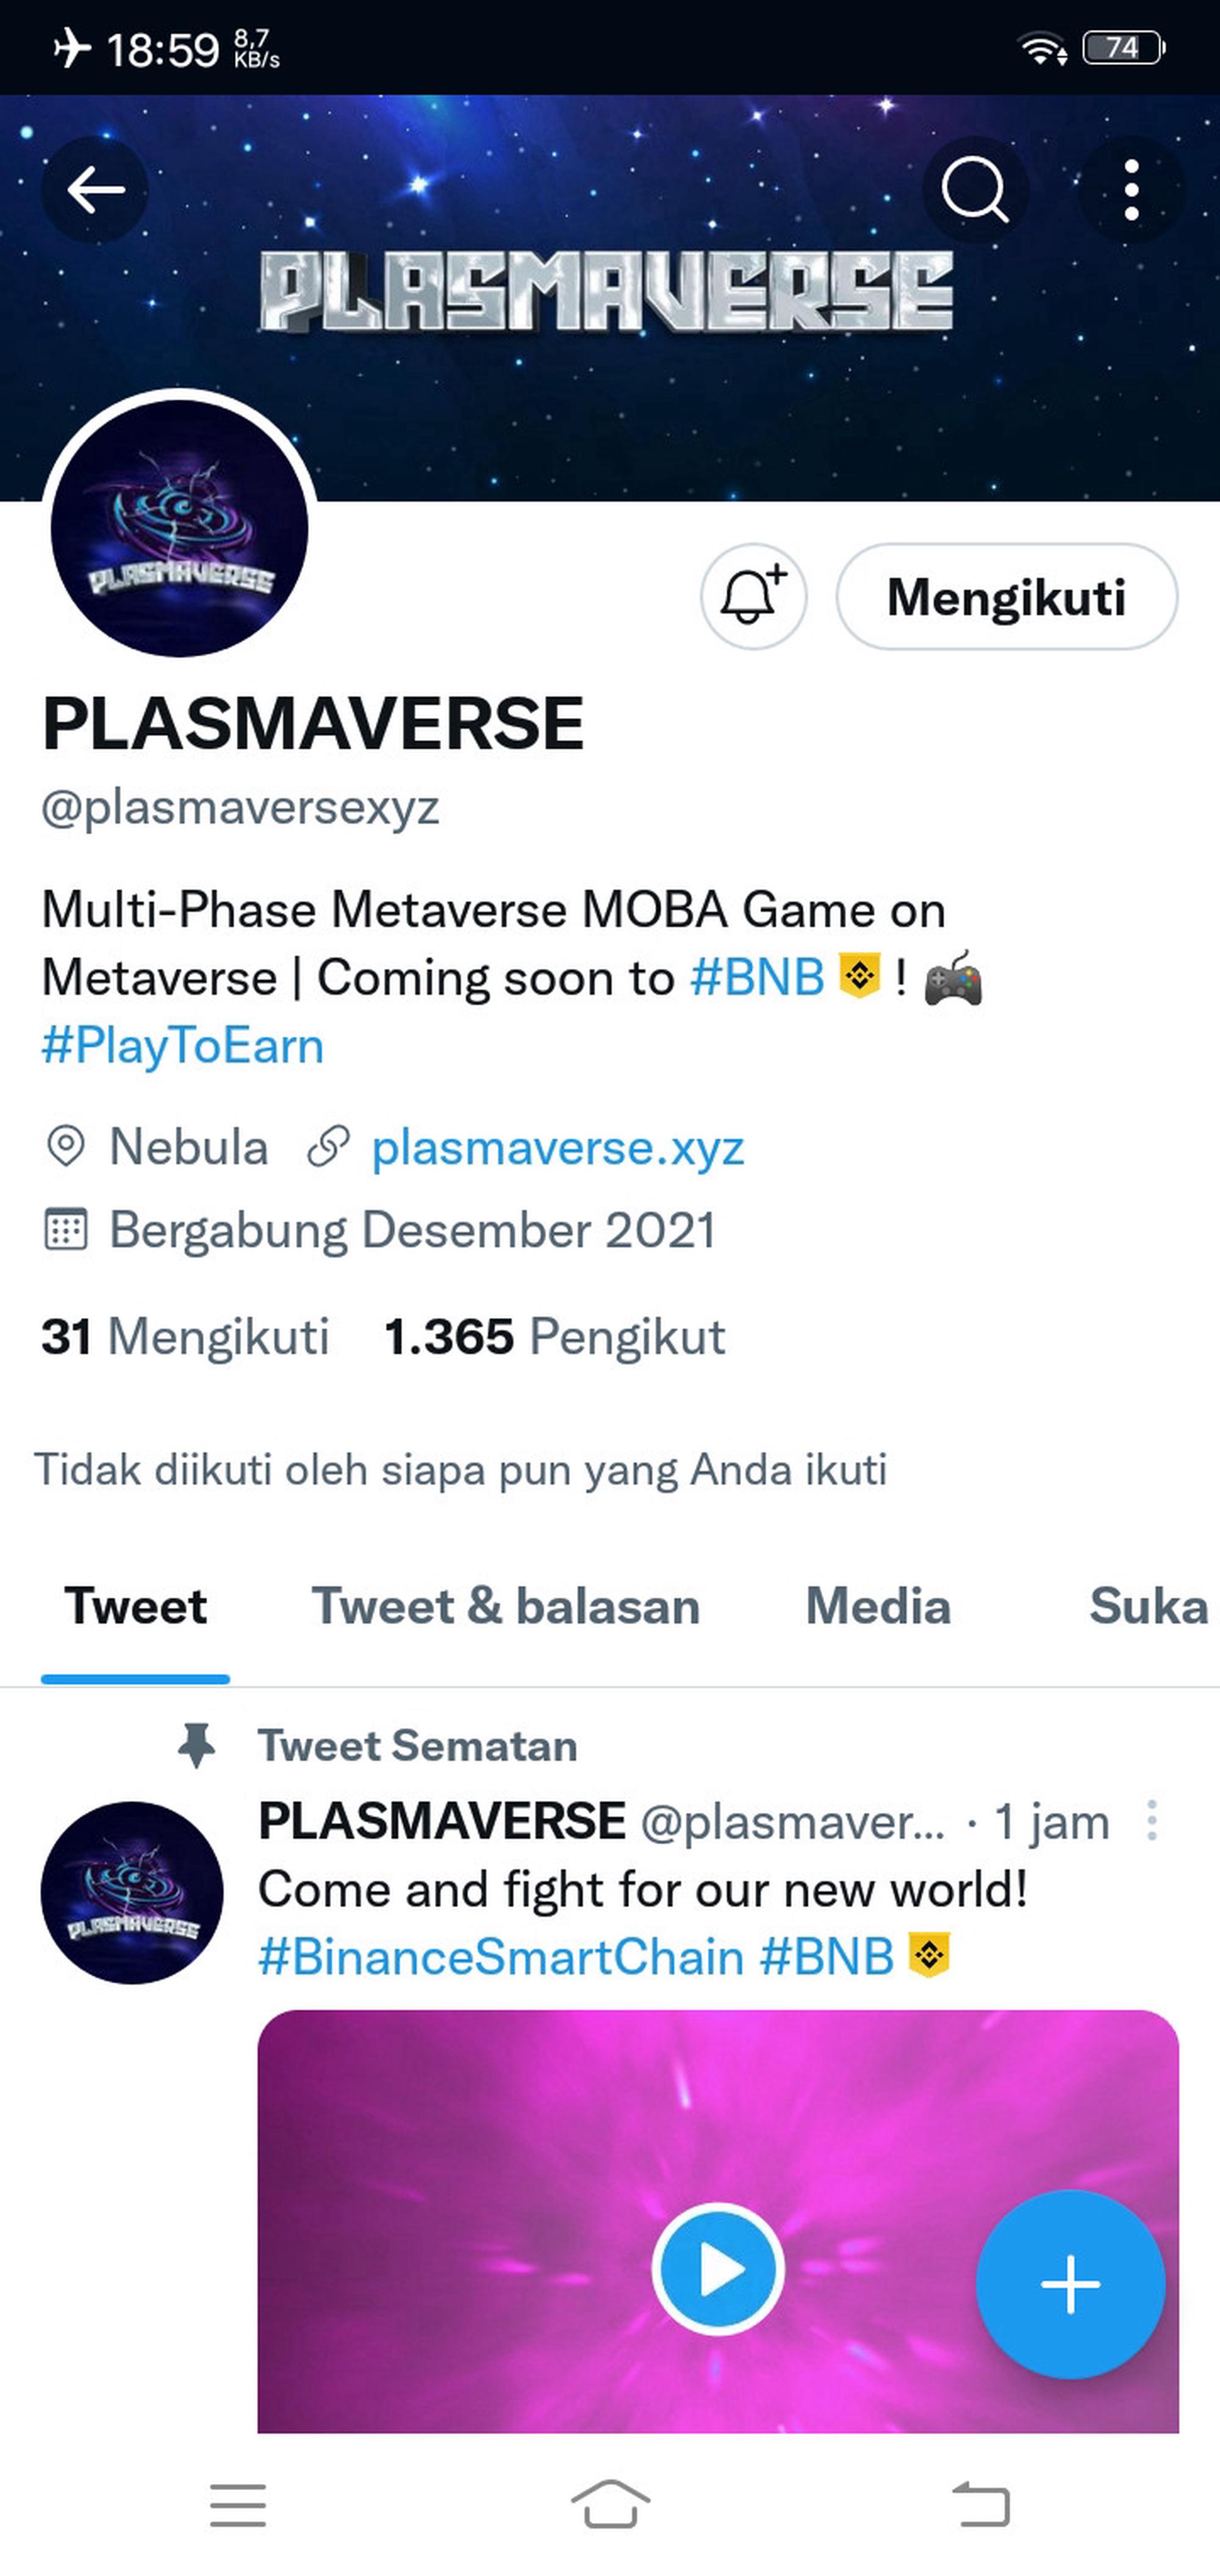This screenshot has width=1220, height=2576.
Task: Enable notifications with the bell icon
Action: coord(753,597)
